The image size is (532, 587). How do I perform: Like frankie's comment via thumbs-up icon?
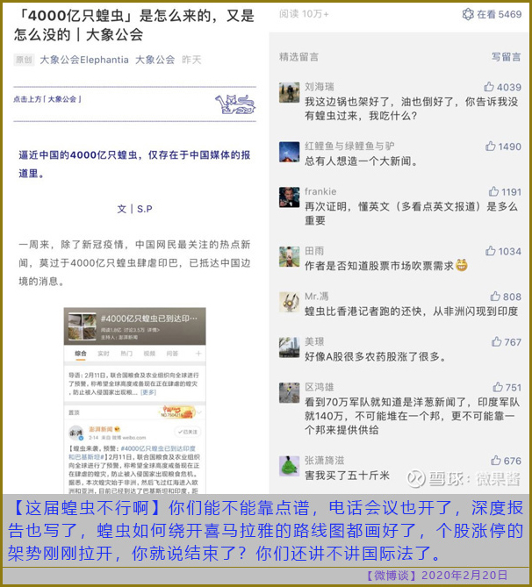pyautogui.click(x=493, y=191)
